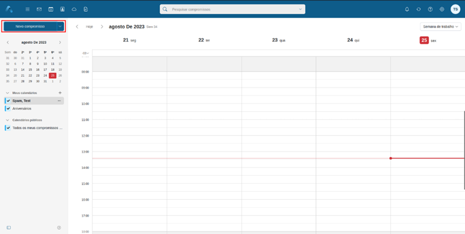The image size is (465, 234).
Task: Toggle the folder view icon at the sidebar bottom
Action: coord(9,228)
